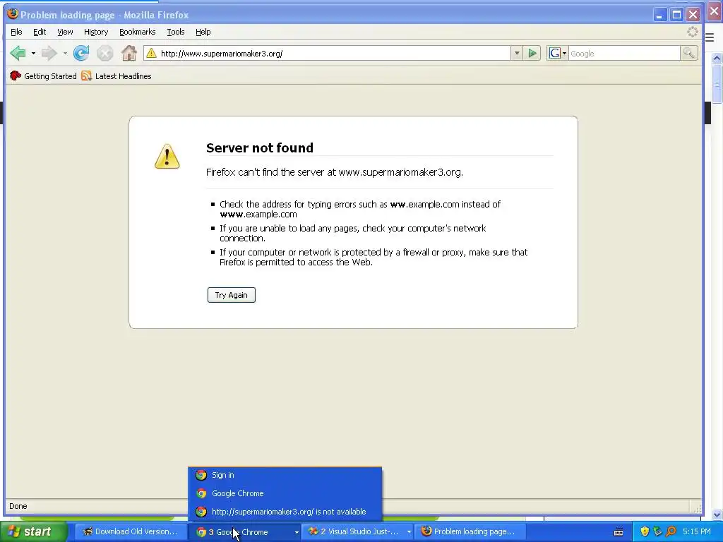Viewport: 723px width, 542px height.
Task: Expand the address bar URL history dropdown
Action: [517, 54]
